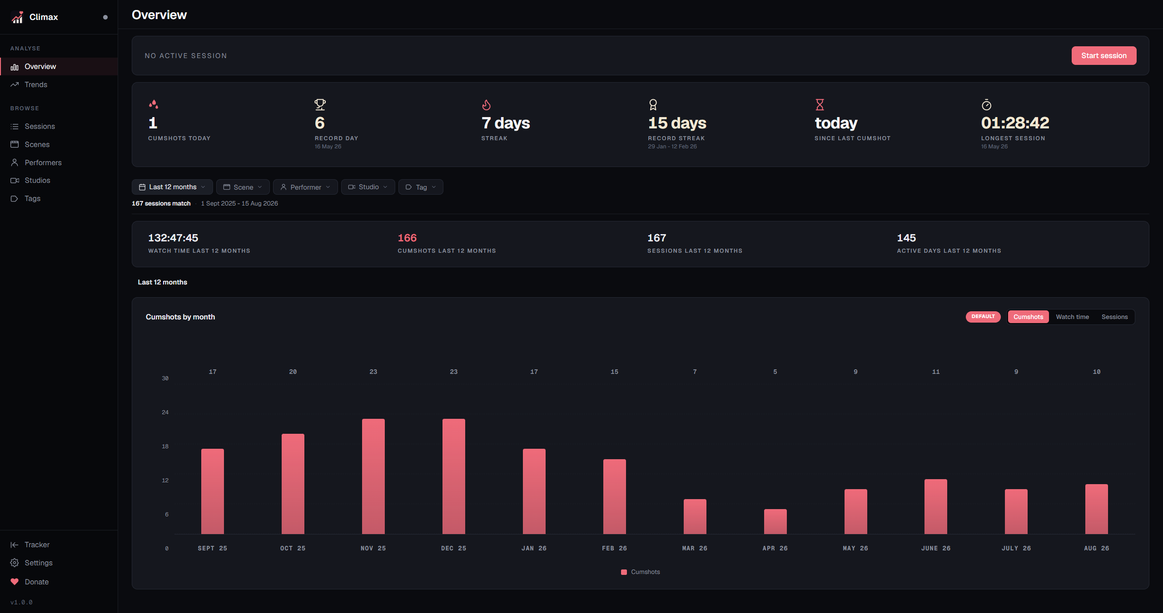Click the Performers person icon
The image size is (1163, 613).
[15, 162]
